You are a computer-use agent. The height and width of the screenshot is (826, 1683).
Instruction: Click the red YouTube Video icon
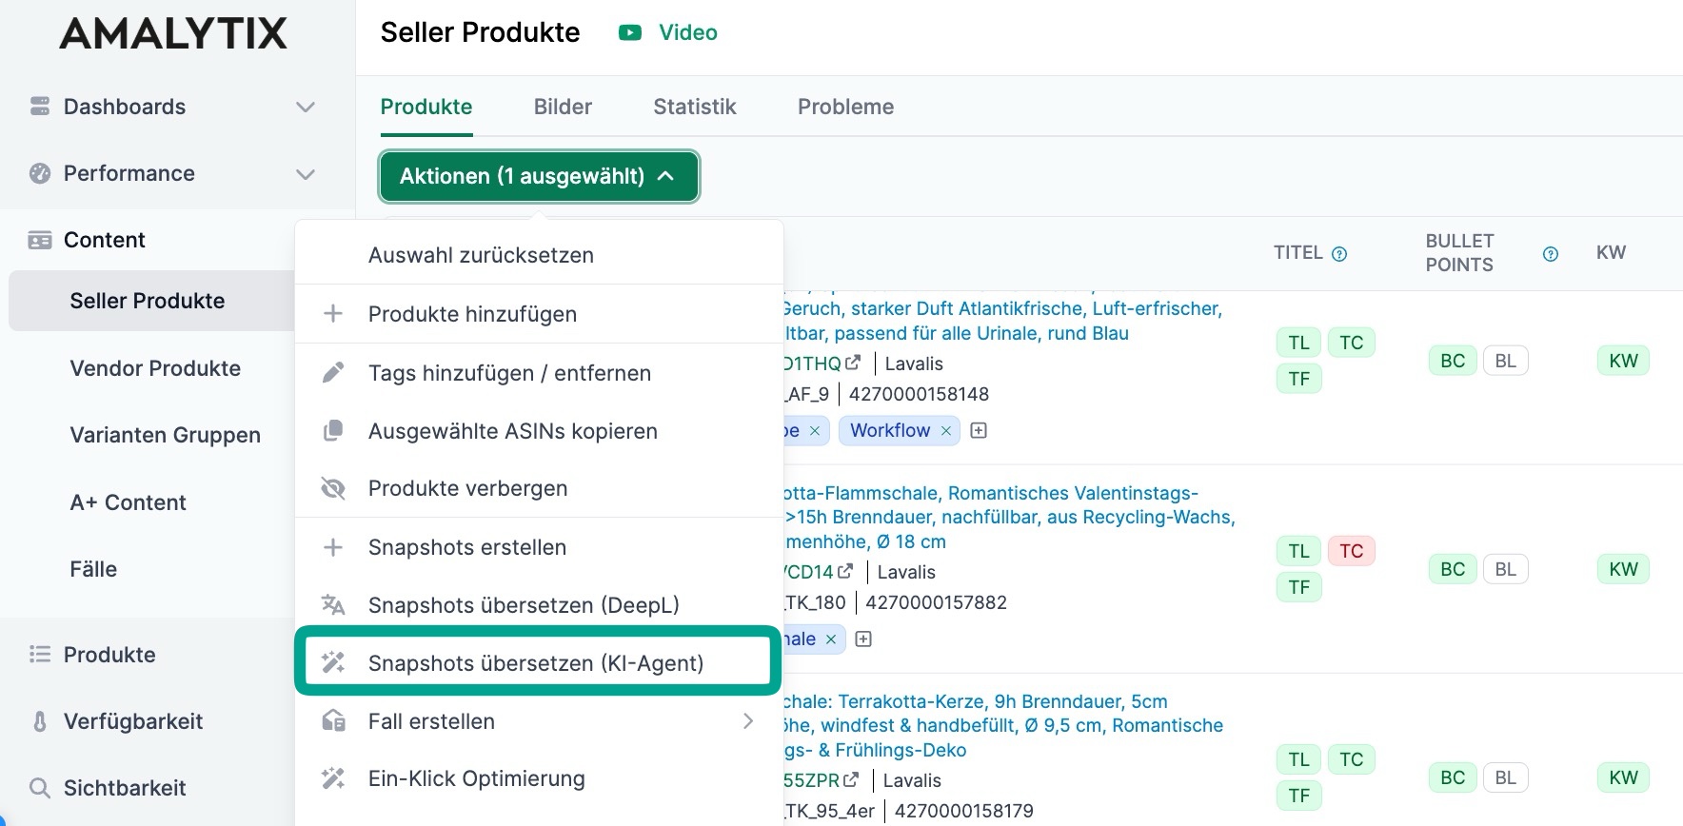coord(629,31)
